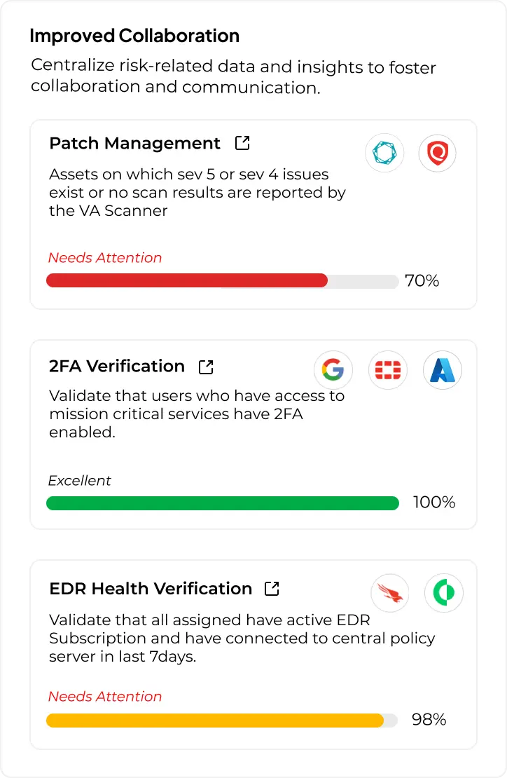Select the Google logo icon

[333, 369]
